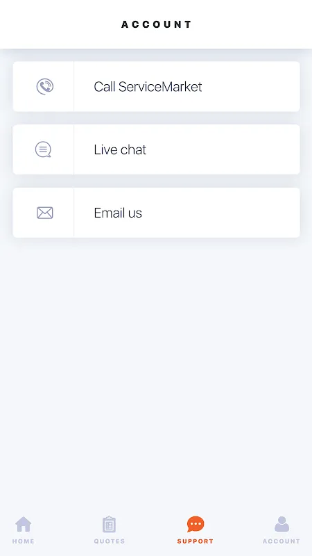The height and width of the screenshot is (556, 312).
Task: Tap the phone call icon
Action: click(x=44, y=86)
